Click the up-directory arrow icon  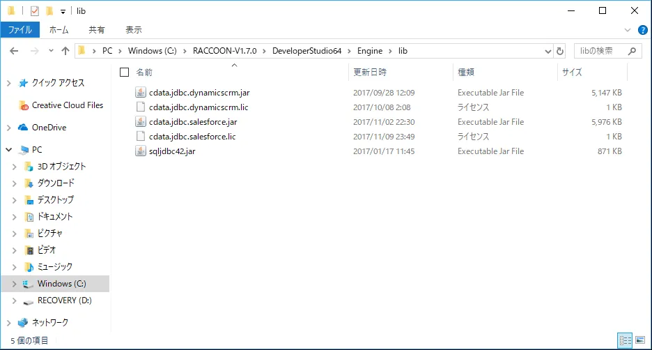tap(65, 51)
